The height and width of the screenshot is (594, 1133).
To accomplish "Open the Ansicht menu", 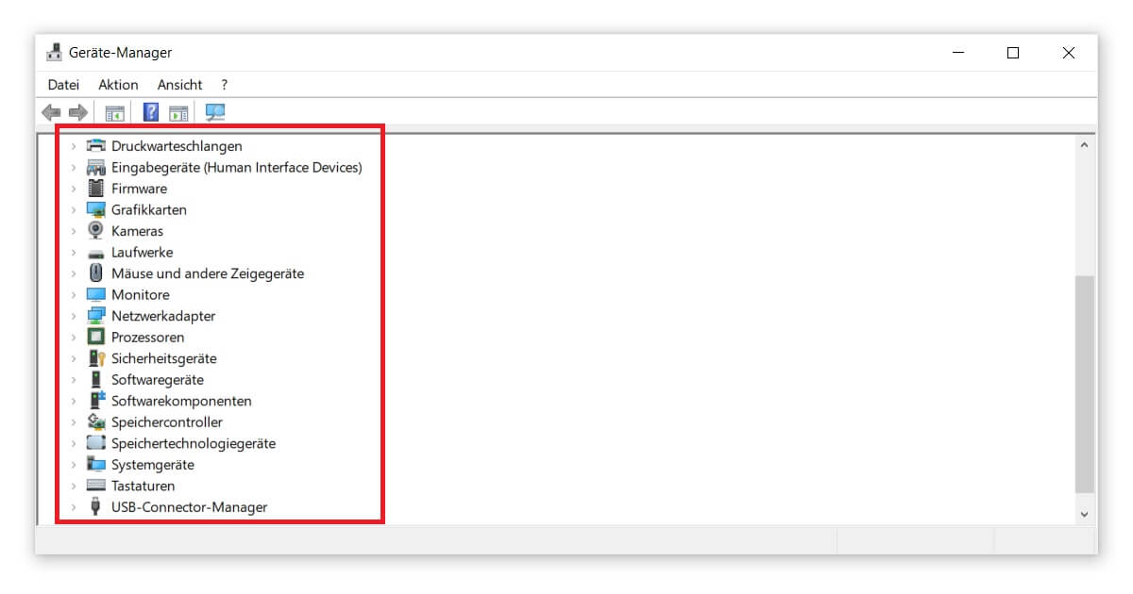I will point(179,85).
